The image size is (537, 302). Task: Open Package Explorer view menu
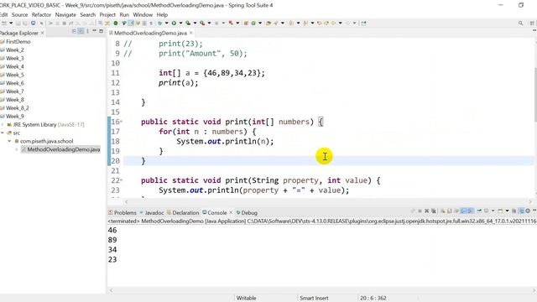click(x=87, y=31)
